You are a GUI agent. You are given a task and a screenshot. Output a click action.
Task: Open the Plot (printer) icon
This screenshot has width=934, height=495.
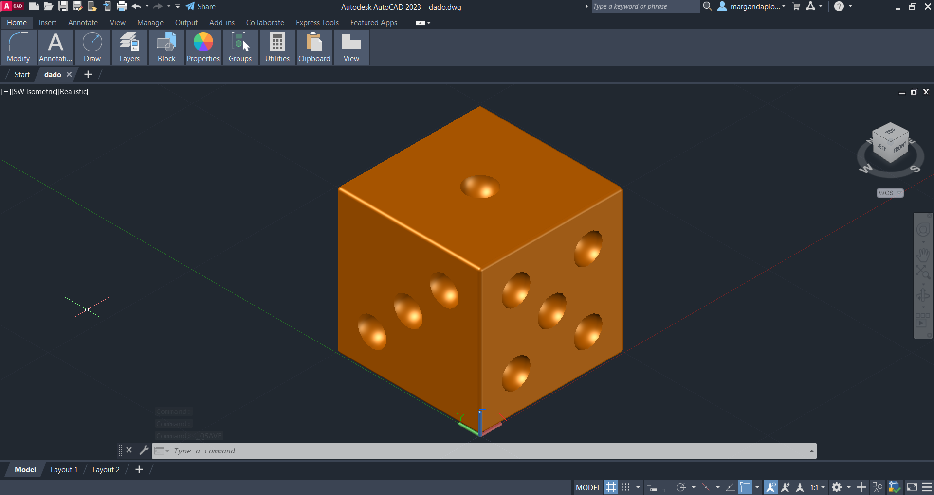[x=122, y=6]
